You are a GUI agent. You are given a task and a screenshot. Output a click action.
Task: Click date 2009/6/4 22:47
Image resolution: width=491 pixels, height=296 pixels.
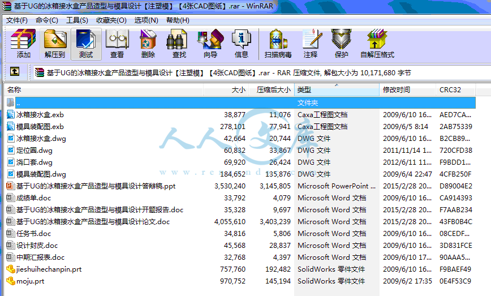[x=407, y=174]
